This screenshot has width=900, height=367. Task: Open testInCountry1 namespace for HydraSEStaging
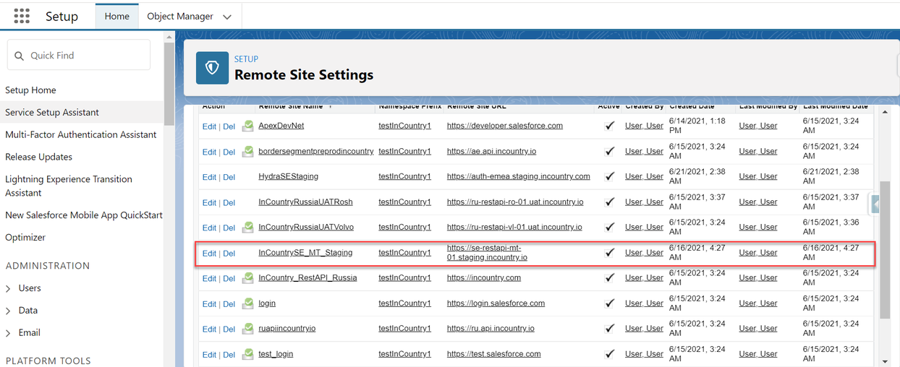coord(404,176)
